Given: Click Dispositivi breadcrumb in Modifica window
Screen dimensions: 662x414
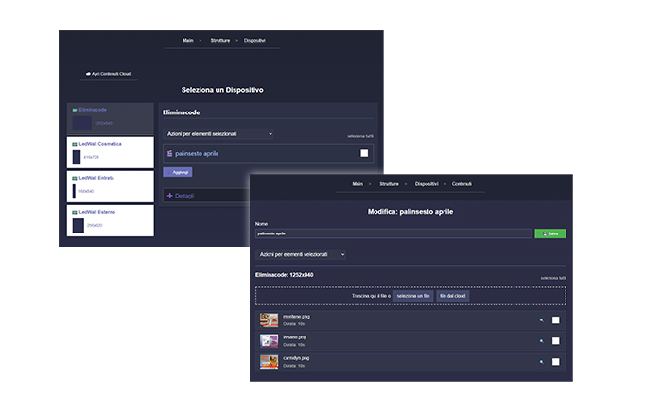Looking at the screenshot, I should pos(427,184).
